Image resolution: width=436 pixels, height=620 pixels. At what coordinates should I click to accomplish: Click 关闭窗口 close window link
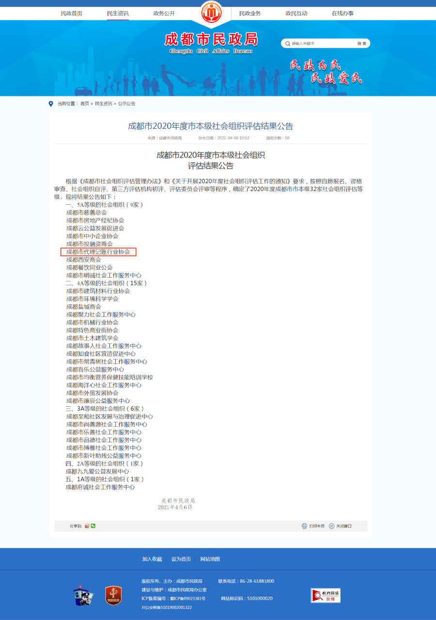click(344, 526)
